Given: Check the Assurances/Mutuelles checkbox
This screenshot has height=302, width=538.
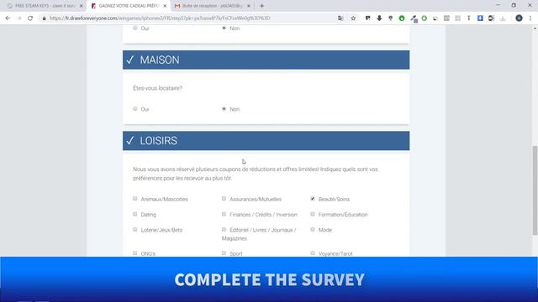Looking at the screenshot, I should click(x=224, y=199).
